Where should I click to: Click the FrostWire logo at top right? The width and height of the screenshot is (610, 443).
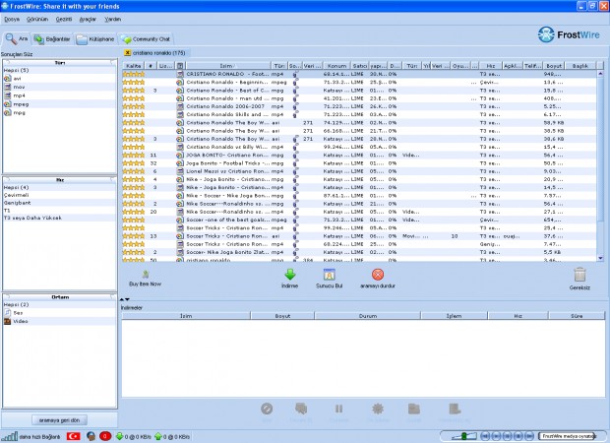pyautogui.click(x=569, y=34)
